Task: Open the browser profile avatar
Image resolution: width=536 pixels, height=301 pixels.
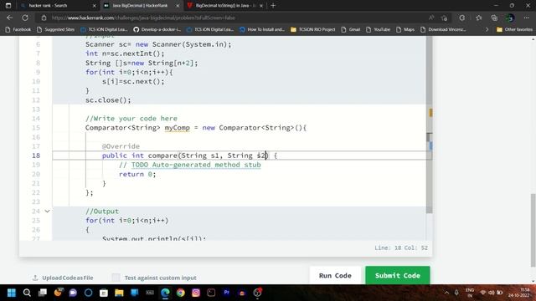Action: point(510,18)
